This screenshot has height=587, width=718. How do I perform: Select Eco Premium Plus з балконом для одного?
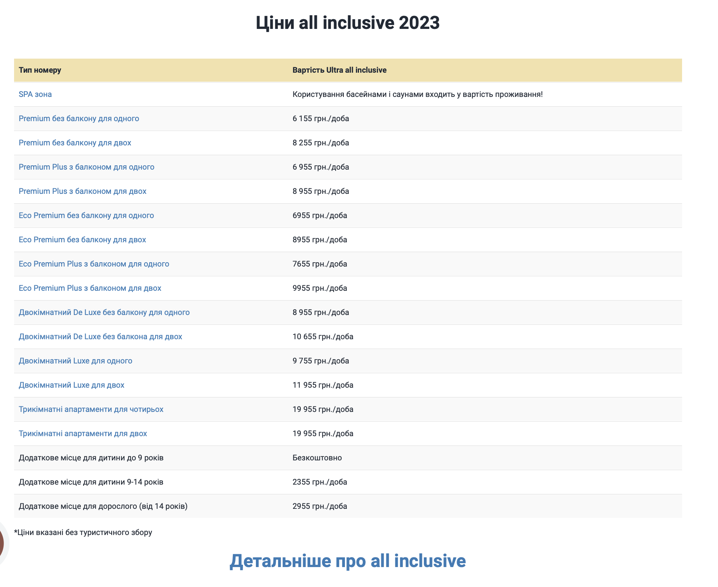[x=94, y=264]
